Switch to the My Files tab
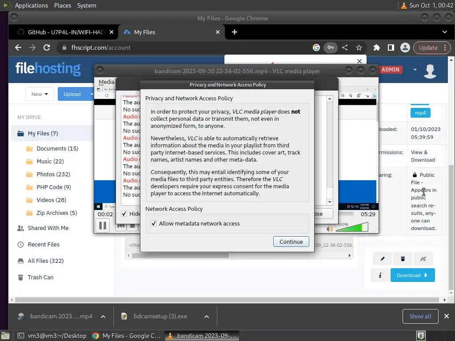The height and width of the screenshot is (341, 455). (x=171, y=32)
